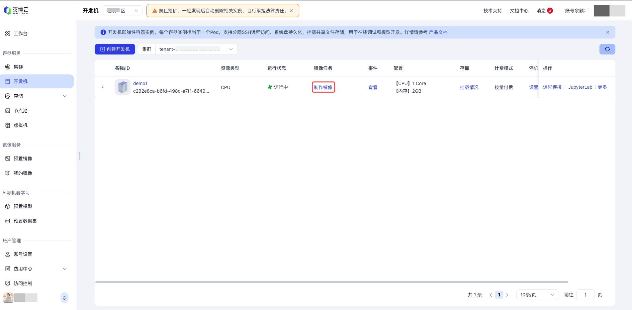Open the 10条/页 page size dropdown
This screenshot has height=310, width=632.
coord(537,295)
